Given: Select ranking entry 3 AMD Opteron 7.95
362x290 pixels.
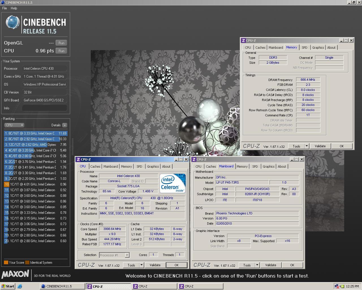Looking at the screenshot, I should [36, 145].
